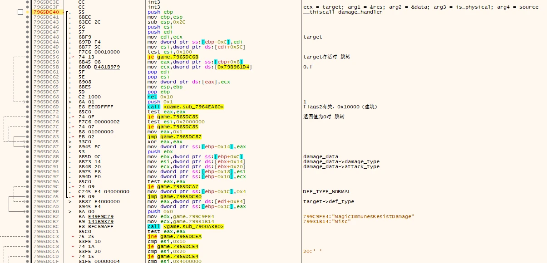Click the 'target存活时 跳转' comment
Image resolution: width=547 pixels, height=263 pixels.
(326, 57)
